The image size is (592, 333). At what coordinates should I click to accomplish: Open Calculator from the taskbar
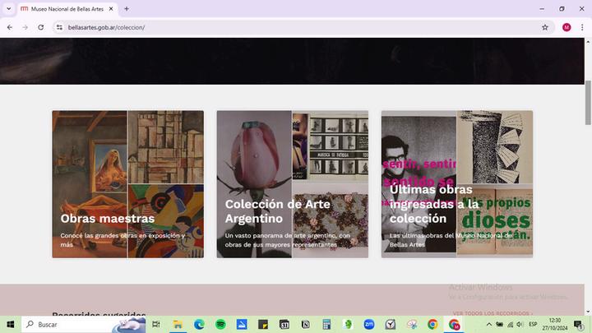point(327,324)
